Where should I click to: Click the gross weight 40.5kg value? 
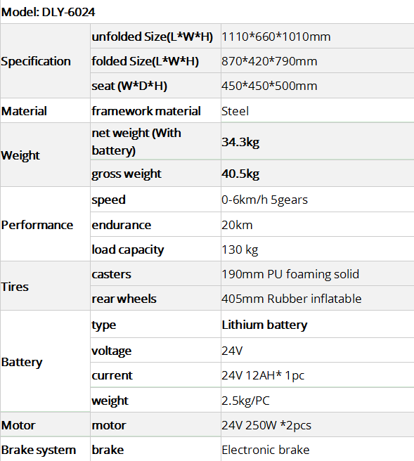(240, 174)
